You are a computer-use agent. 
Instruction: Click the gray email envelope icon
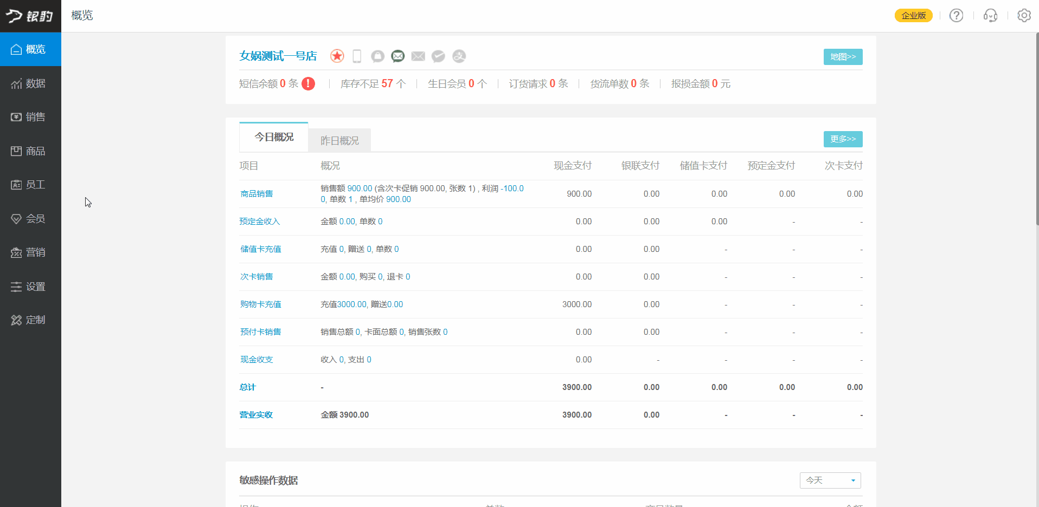coord(418,56)
